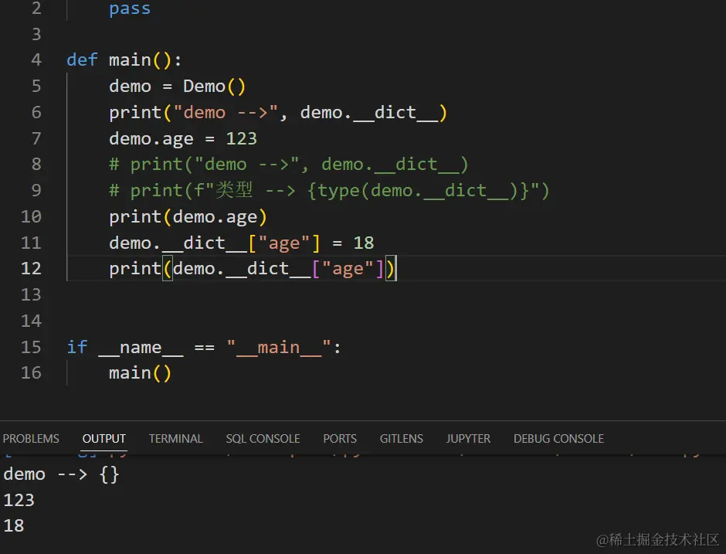Open the GITLENS panel tab

pos(401,438)
